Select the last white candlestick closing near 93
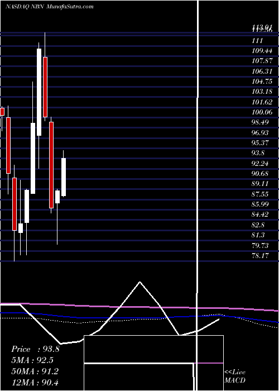The width and height of the screenshot is (279, 391). [64, 177]
